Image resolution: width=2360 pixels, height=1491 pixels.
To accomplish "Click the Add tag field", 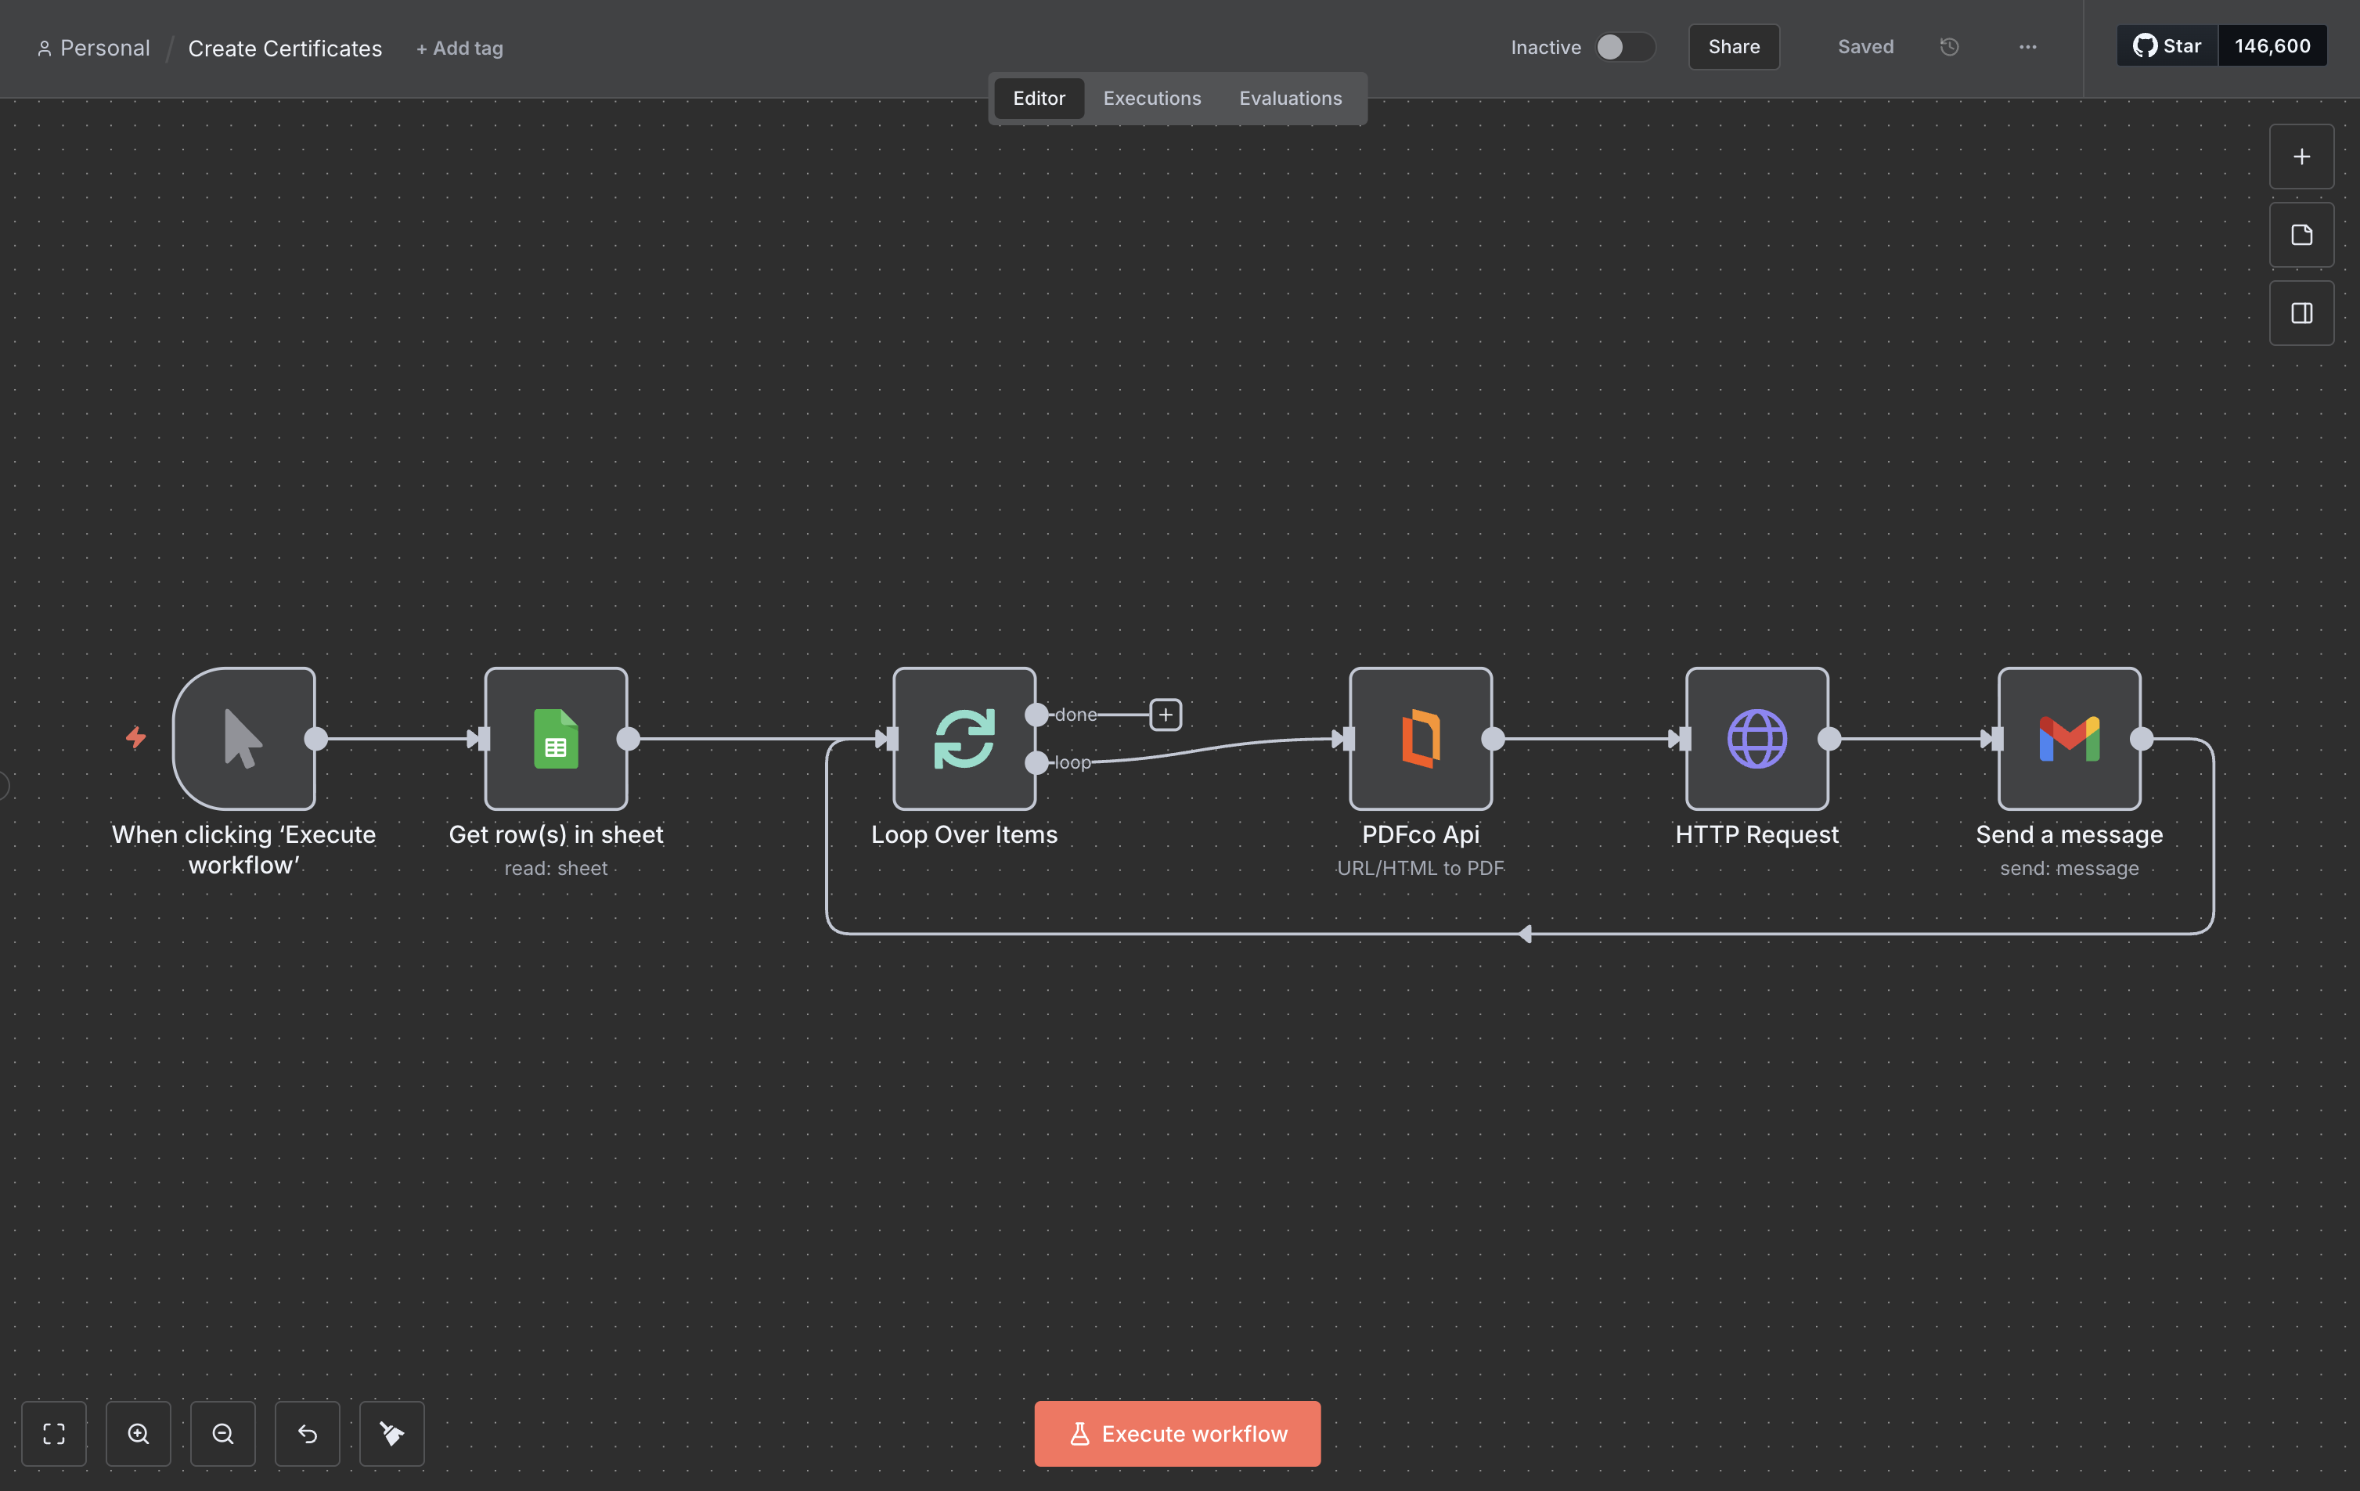I will coord(459,48).
